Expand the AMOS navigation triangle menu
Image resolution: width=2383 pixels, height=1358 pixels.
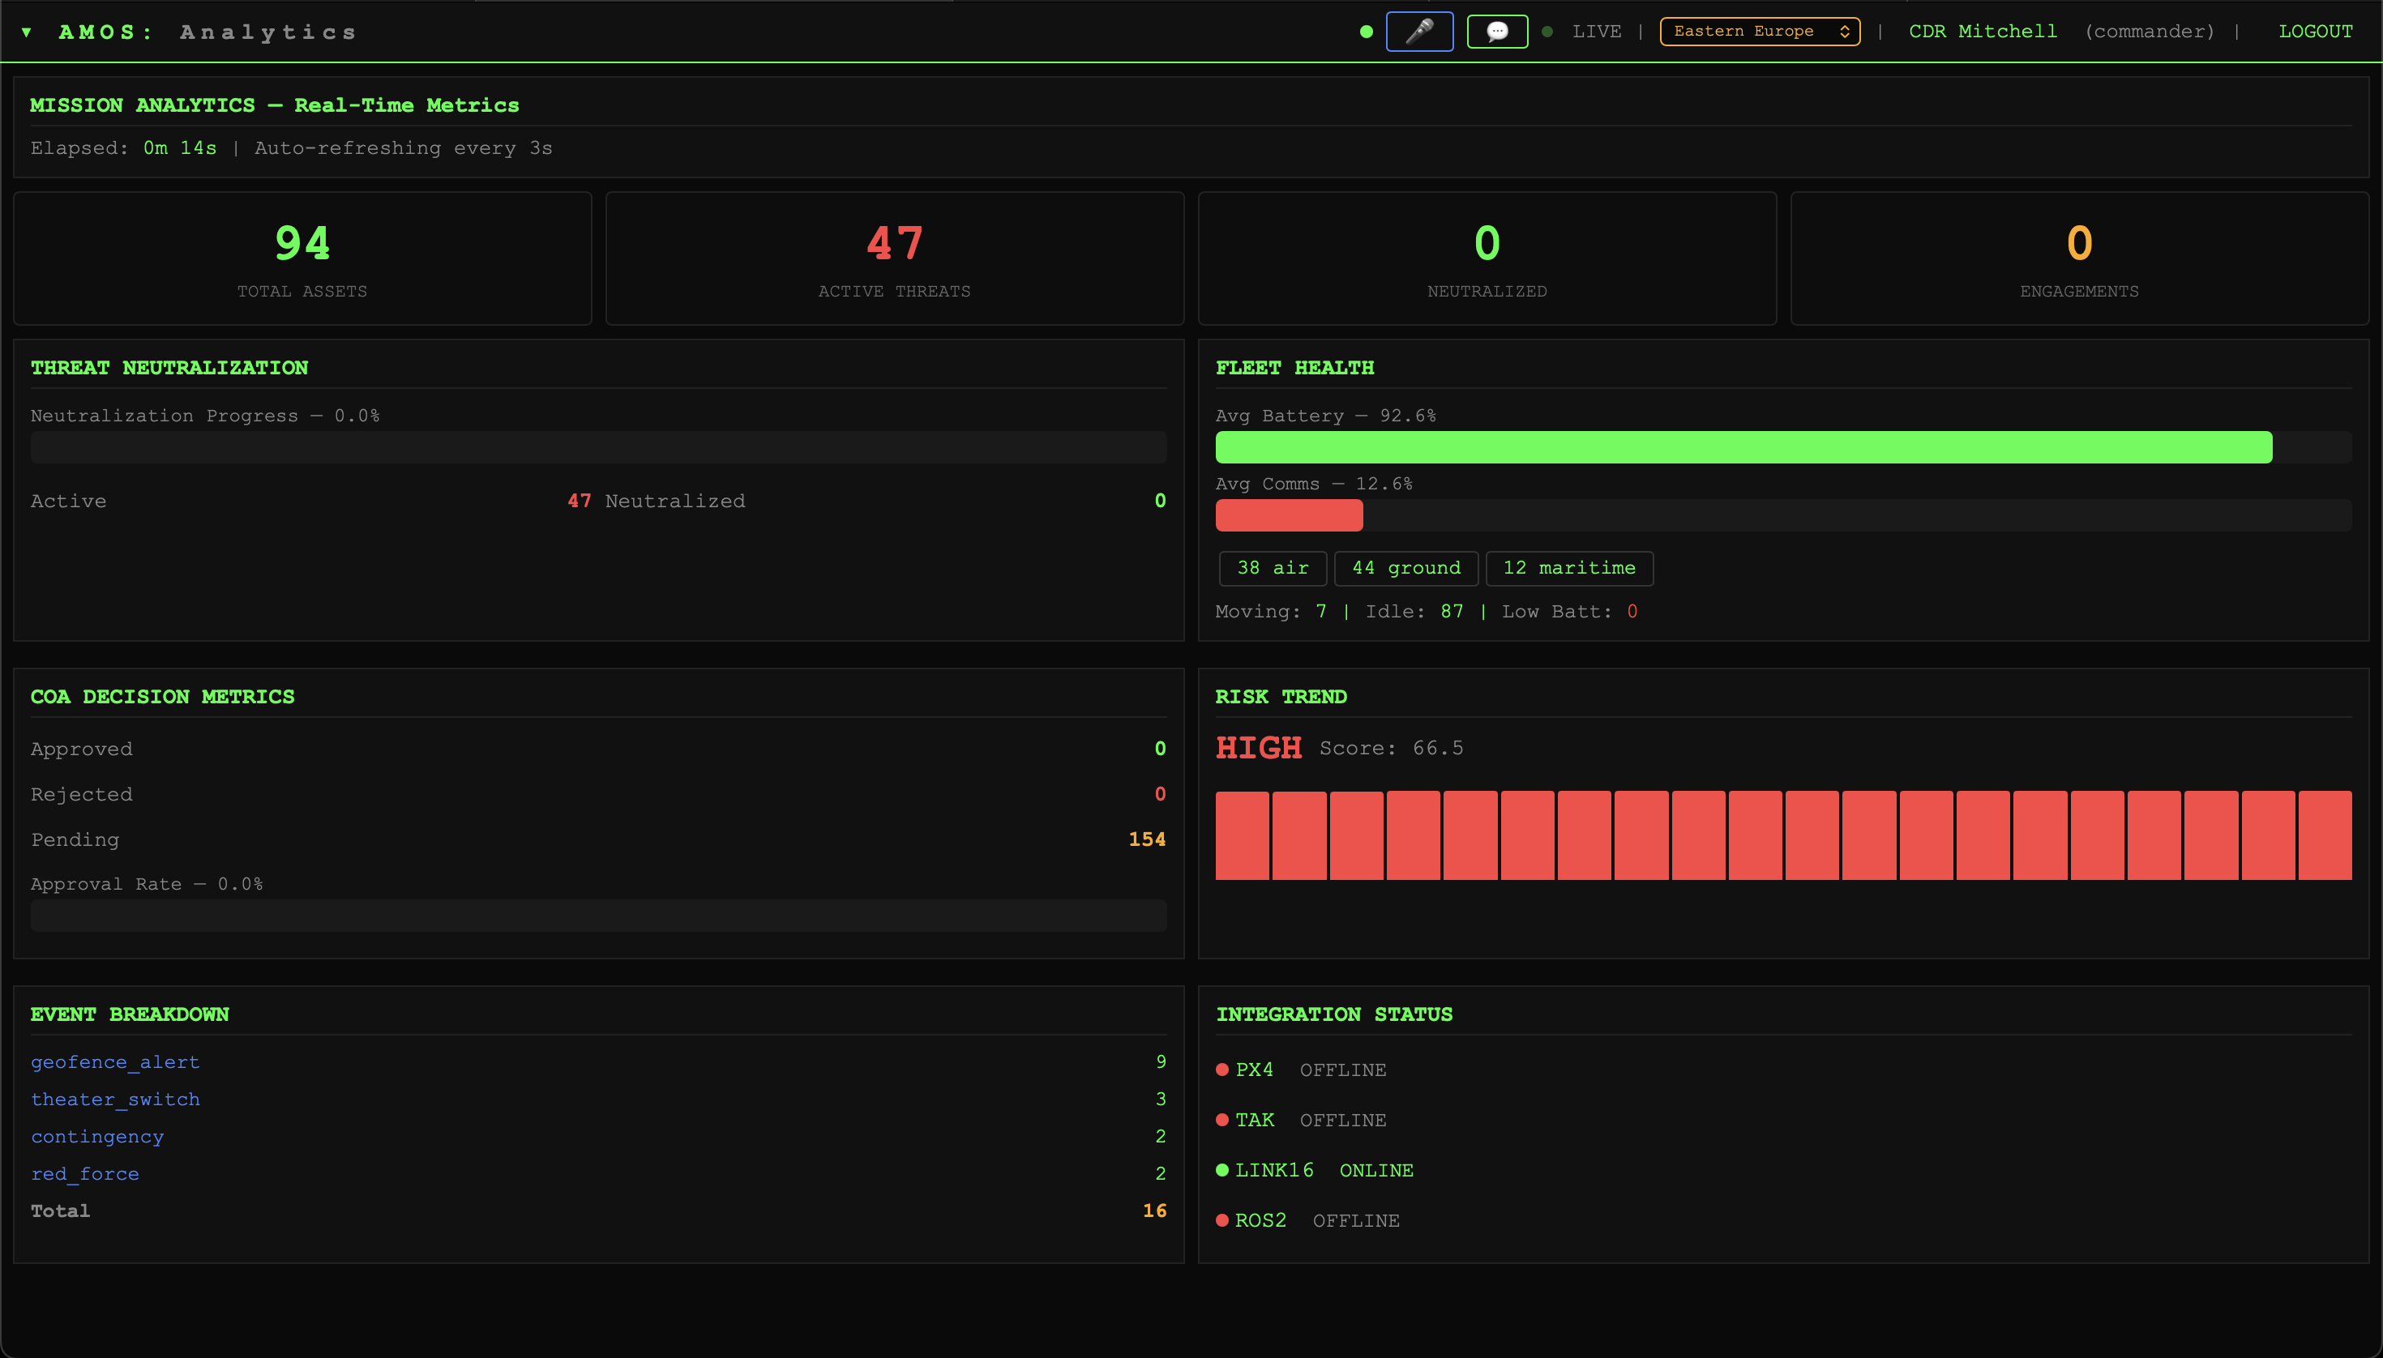click(26, 32)
